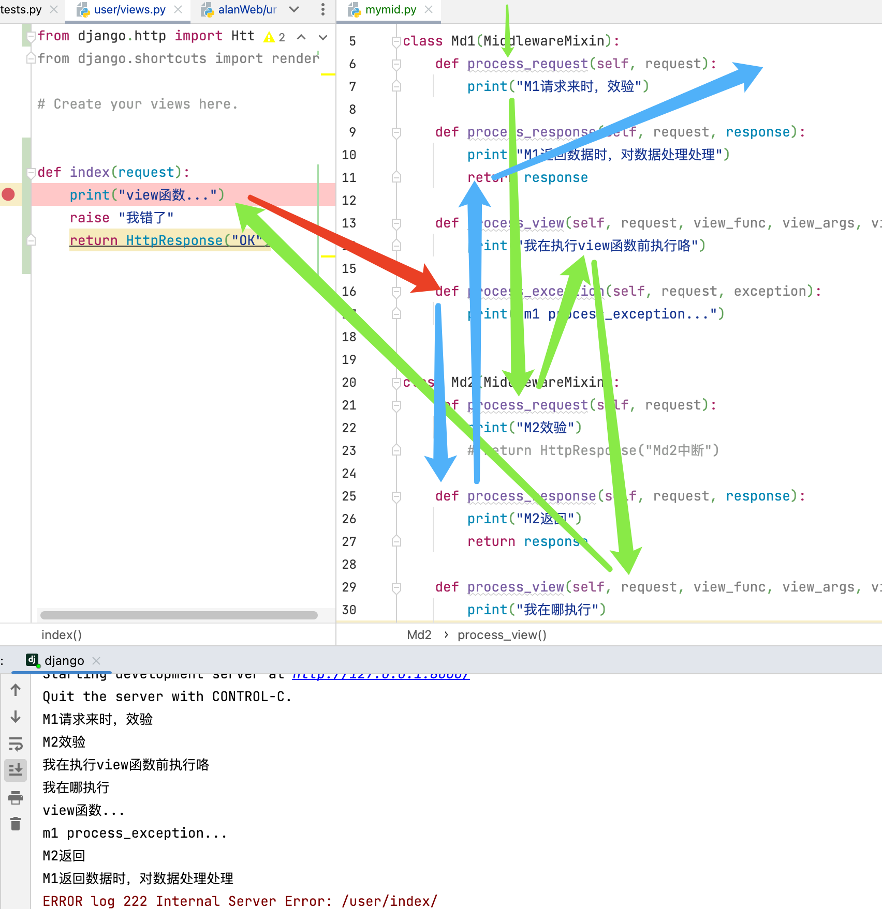
Task: Click line number 28 in mymid.py gutter
Action: tap(349, 564)
